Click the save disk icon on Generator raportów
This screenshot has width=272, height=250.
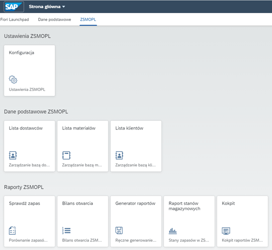click(x=119, y=230)
